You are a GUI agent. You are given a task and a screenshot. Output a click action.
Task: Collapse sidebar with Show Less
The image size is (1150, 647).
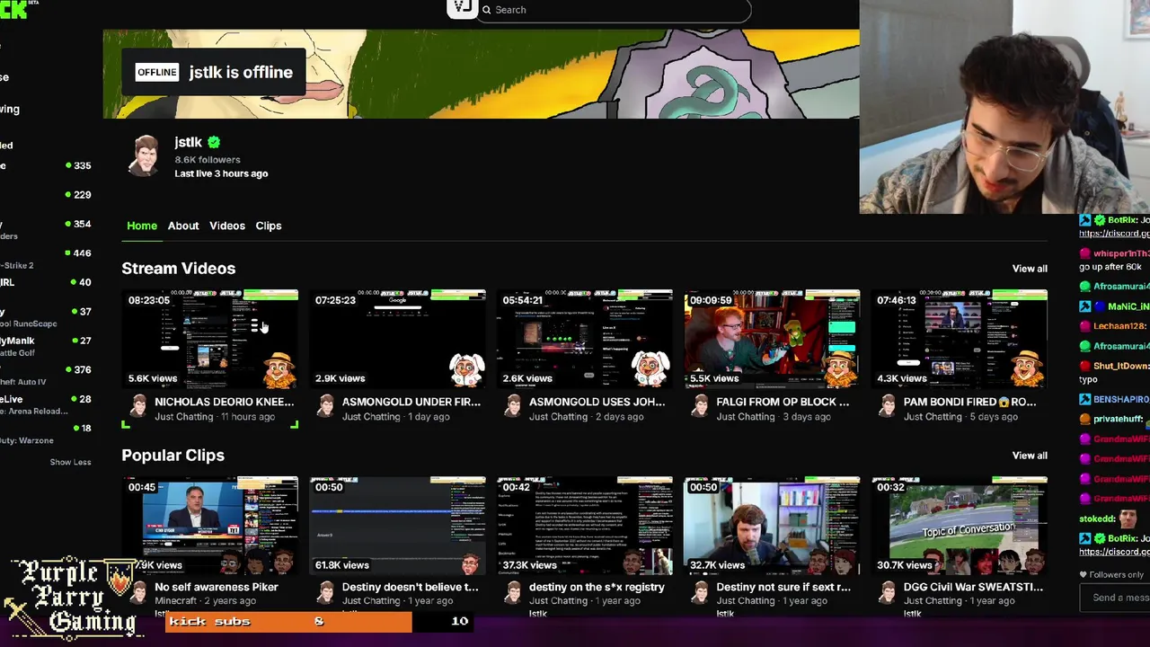(70, 462)
